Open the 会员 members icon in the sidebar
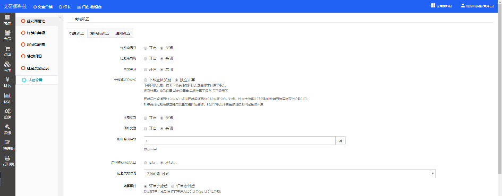The image size is (502, 196). point(7,32)
